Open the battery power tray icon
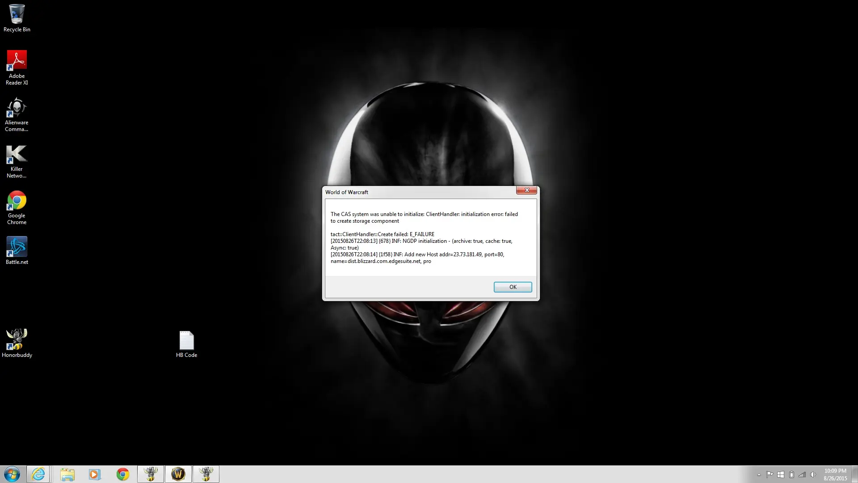Screen dimensions: 858x483 pyautogui.click(x=791, y=475)
